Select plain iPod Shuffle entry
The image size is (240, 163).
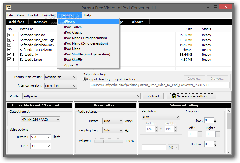point(88,60)
